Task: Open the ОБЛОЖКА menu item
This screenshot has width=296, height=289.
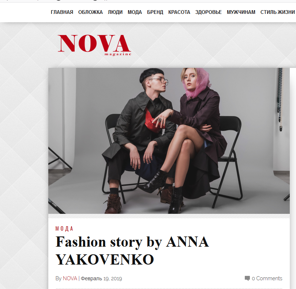Action: click(90, 12)
